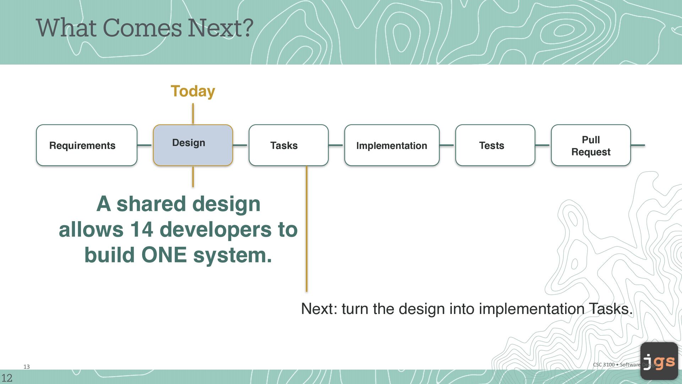Viewport: 682px width, 384px height.
Task: Click connector between Tests and Pull Request
Action: (543, 145)
